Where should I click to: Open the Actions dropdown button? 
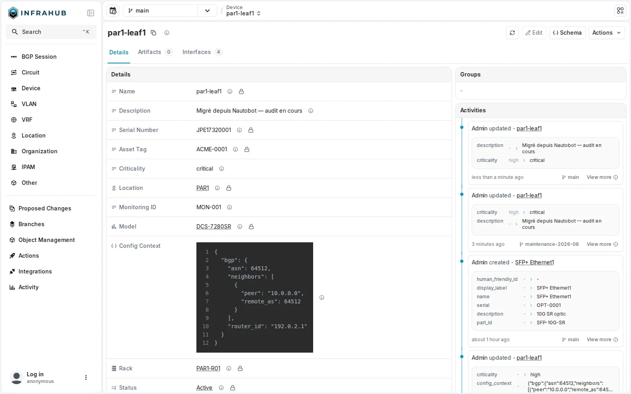tap(607, 33)
